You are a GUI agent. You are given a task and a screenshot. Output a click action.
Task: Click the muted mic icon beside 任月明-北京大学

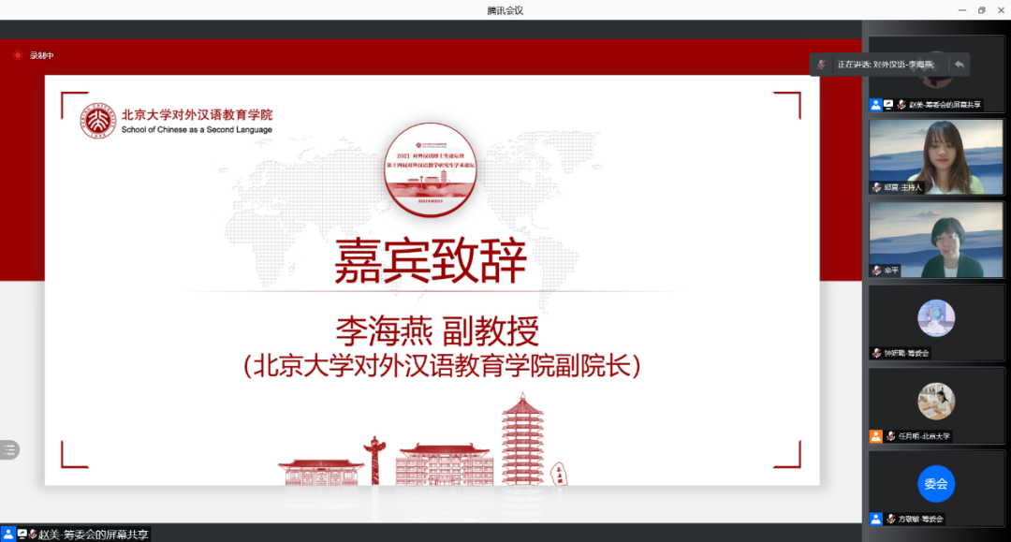[x=891, y=436]
